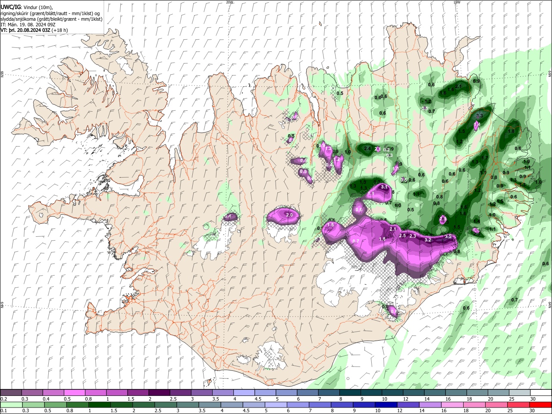
Task: Select the darkest green swatch between 1 and 1.5, lower legend
Action: [99, 405]
